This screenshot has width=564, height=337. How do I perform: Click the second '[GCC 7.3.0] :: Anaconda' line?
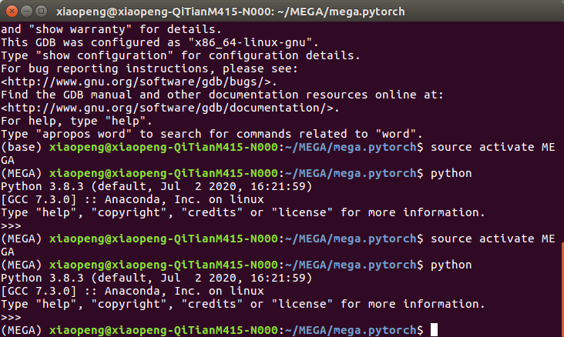[132, 292]
